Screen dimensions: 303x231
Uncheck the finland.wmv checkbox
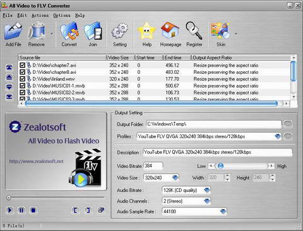coord(22,79)
